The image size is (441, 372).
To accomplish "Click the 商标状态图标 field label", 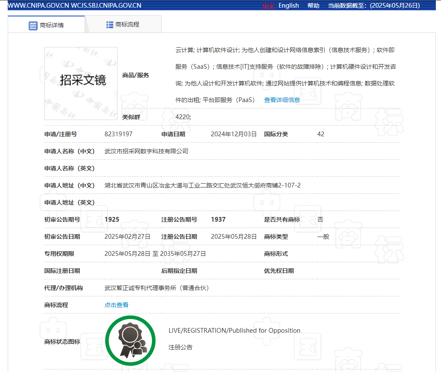I will (x=62, y=342).
